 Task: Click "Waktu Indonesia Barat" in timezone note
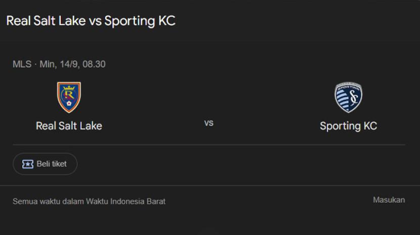point(125,201)
